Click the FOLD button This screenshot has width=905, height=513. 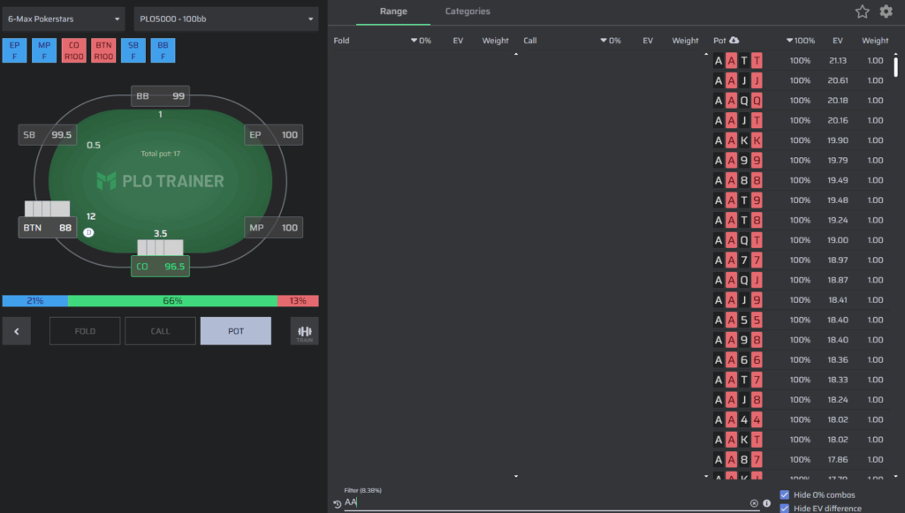pyautogui.click(x=85, y=331)
